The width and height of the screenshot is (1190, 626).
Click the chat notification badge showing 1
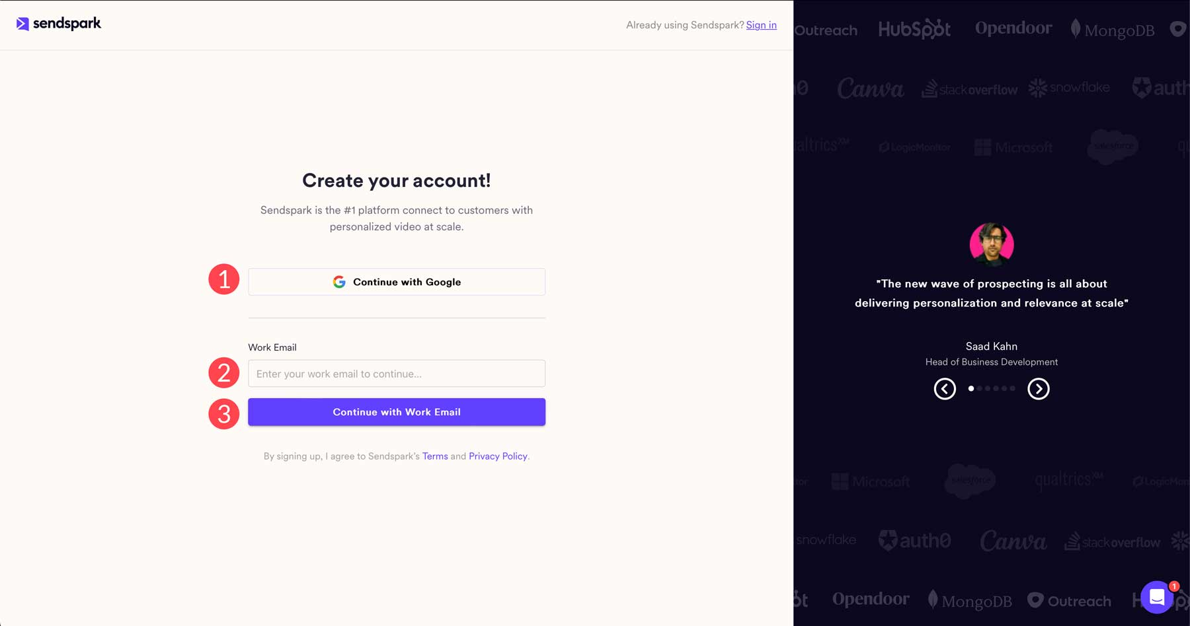click(1173, 586)
